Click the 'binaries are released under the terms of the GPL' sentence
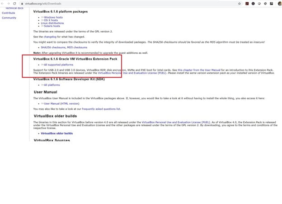Viewport: 282px width, 204px height. click(73, 32)
